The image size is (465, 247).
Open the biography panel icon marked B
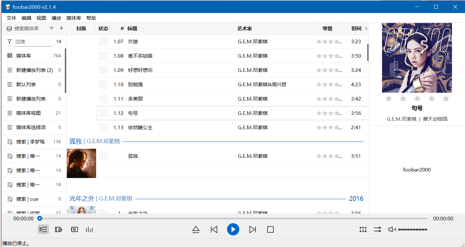pyautogui.click(x=74, y=229)
